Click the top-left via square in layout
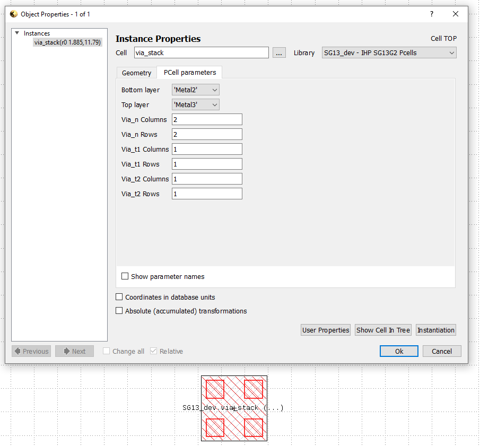 click(215, 389)
